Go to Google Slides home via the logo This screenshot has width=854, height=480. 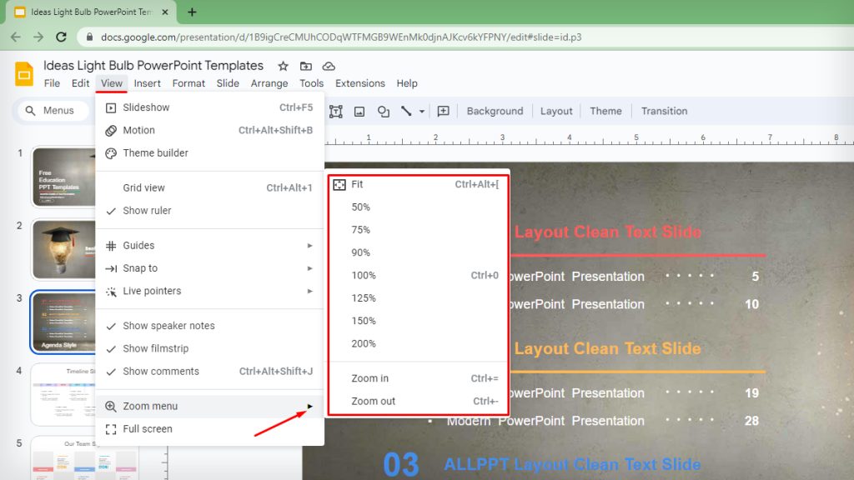pos(24,73)
